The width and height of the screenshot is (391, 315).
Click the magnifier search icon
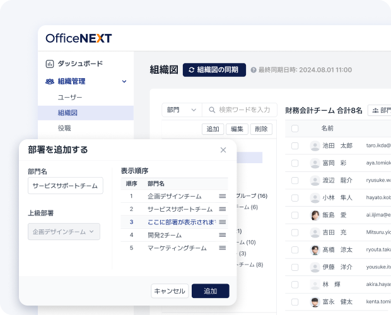pos(211,110)
